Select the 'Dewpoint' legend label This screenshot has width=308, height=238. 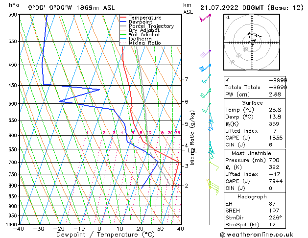pyautogui.click(x=140, y=22)
